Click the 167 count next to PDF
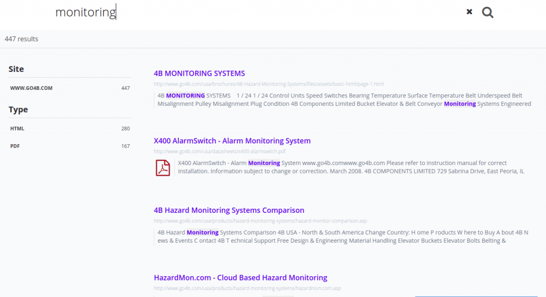This screenshot has width=546, height=297. (x=125, y=146)
